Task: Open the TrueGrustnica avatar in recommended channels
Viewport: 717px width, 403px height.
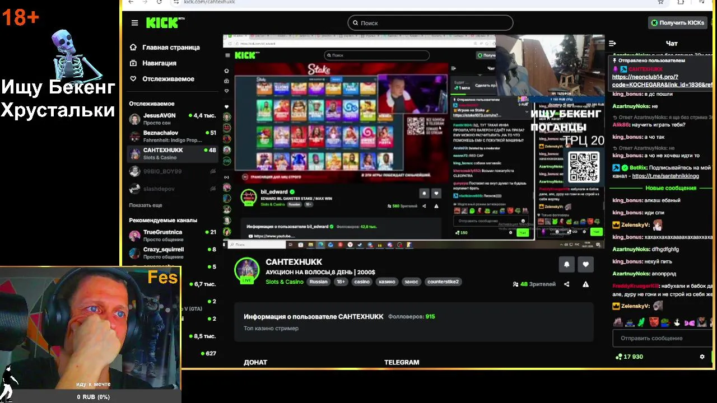Action: click(134, 236)
